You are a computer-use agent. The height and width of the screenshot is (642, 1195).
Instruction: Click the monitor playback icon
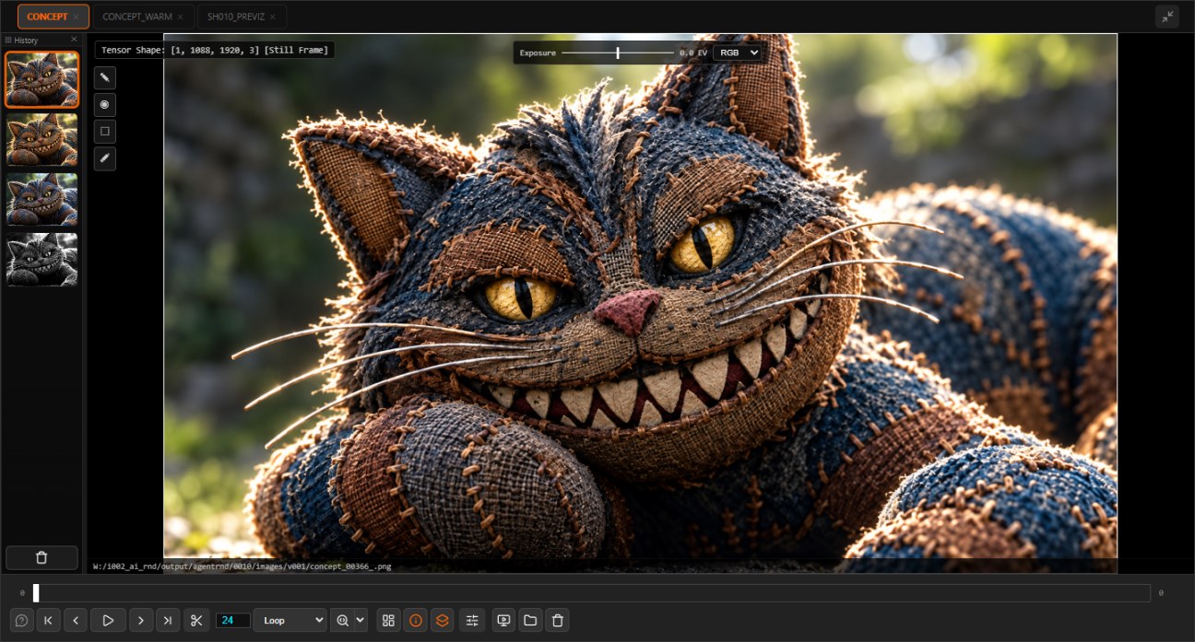pyautogui.click(x=503, y=620)
